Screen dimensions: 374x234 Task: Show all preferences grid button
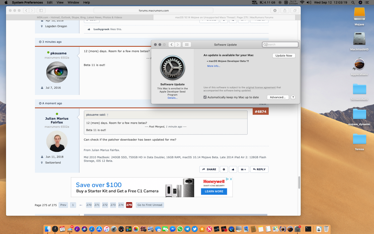pos(187,44)
